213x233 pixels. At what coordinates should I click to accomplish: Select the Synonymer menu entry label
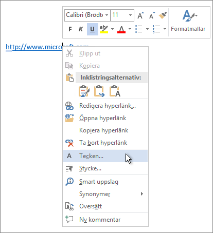95,194
